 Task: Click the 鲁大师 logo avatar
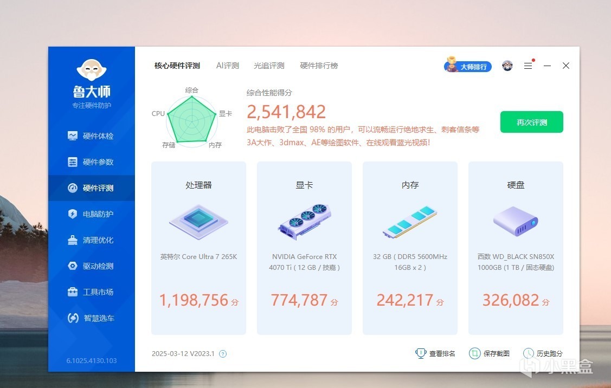pyautogui.click(x=92, y=70)
